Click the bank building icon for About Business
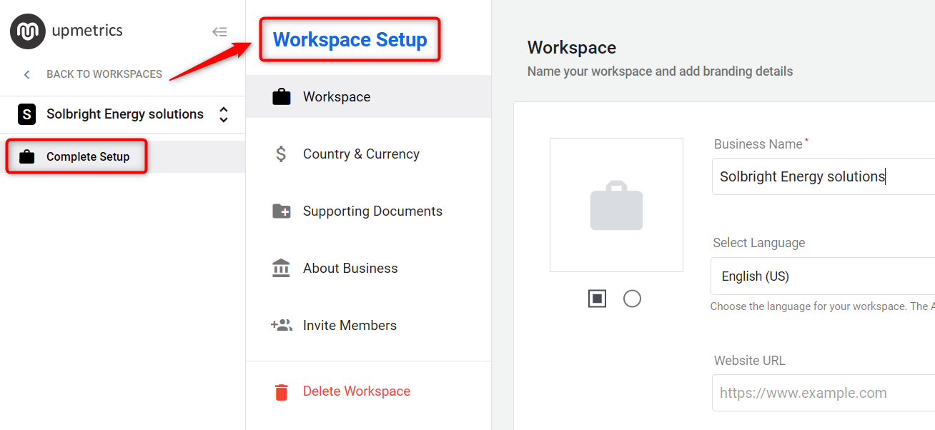This screenshot has height=430, width=935. pyautogui.click(x=281, y=268)
